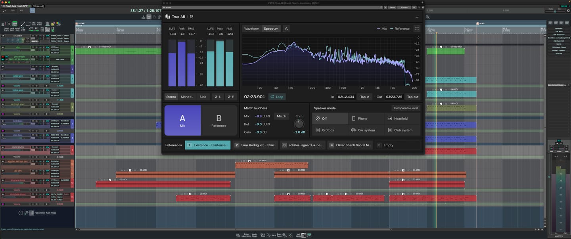Toggle the Comparable level option
The height and width of the screenshot is (239, 571).
406,108
